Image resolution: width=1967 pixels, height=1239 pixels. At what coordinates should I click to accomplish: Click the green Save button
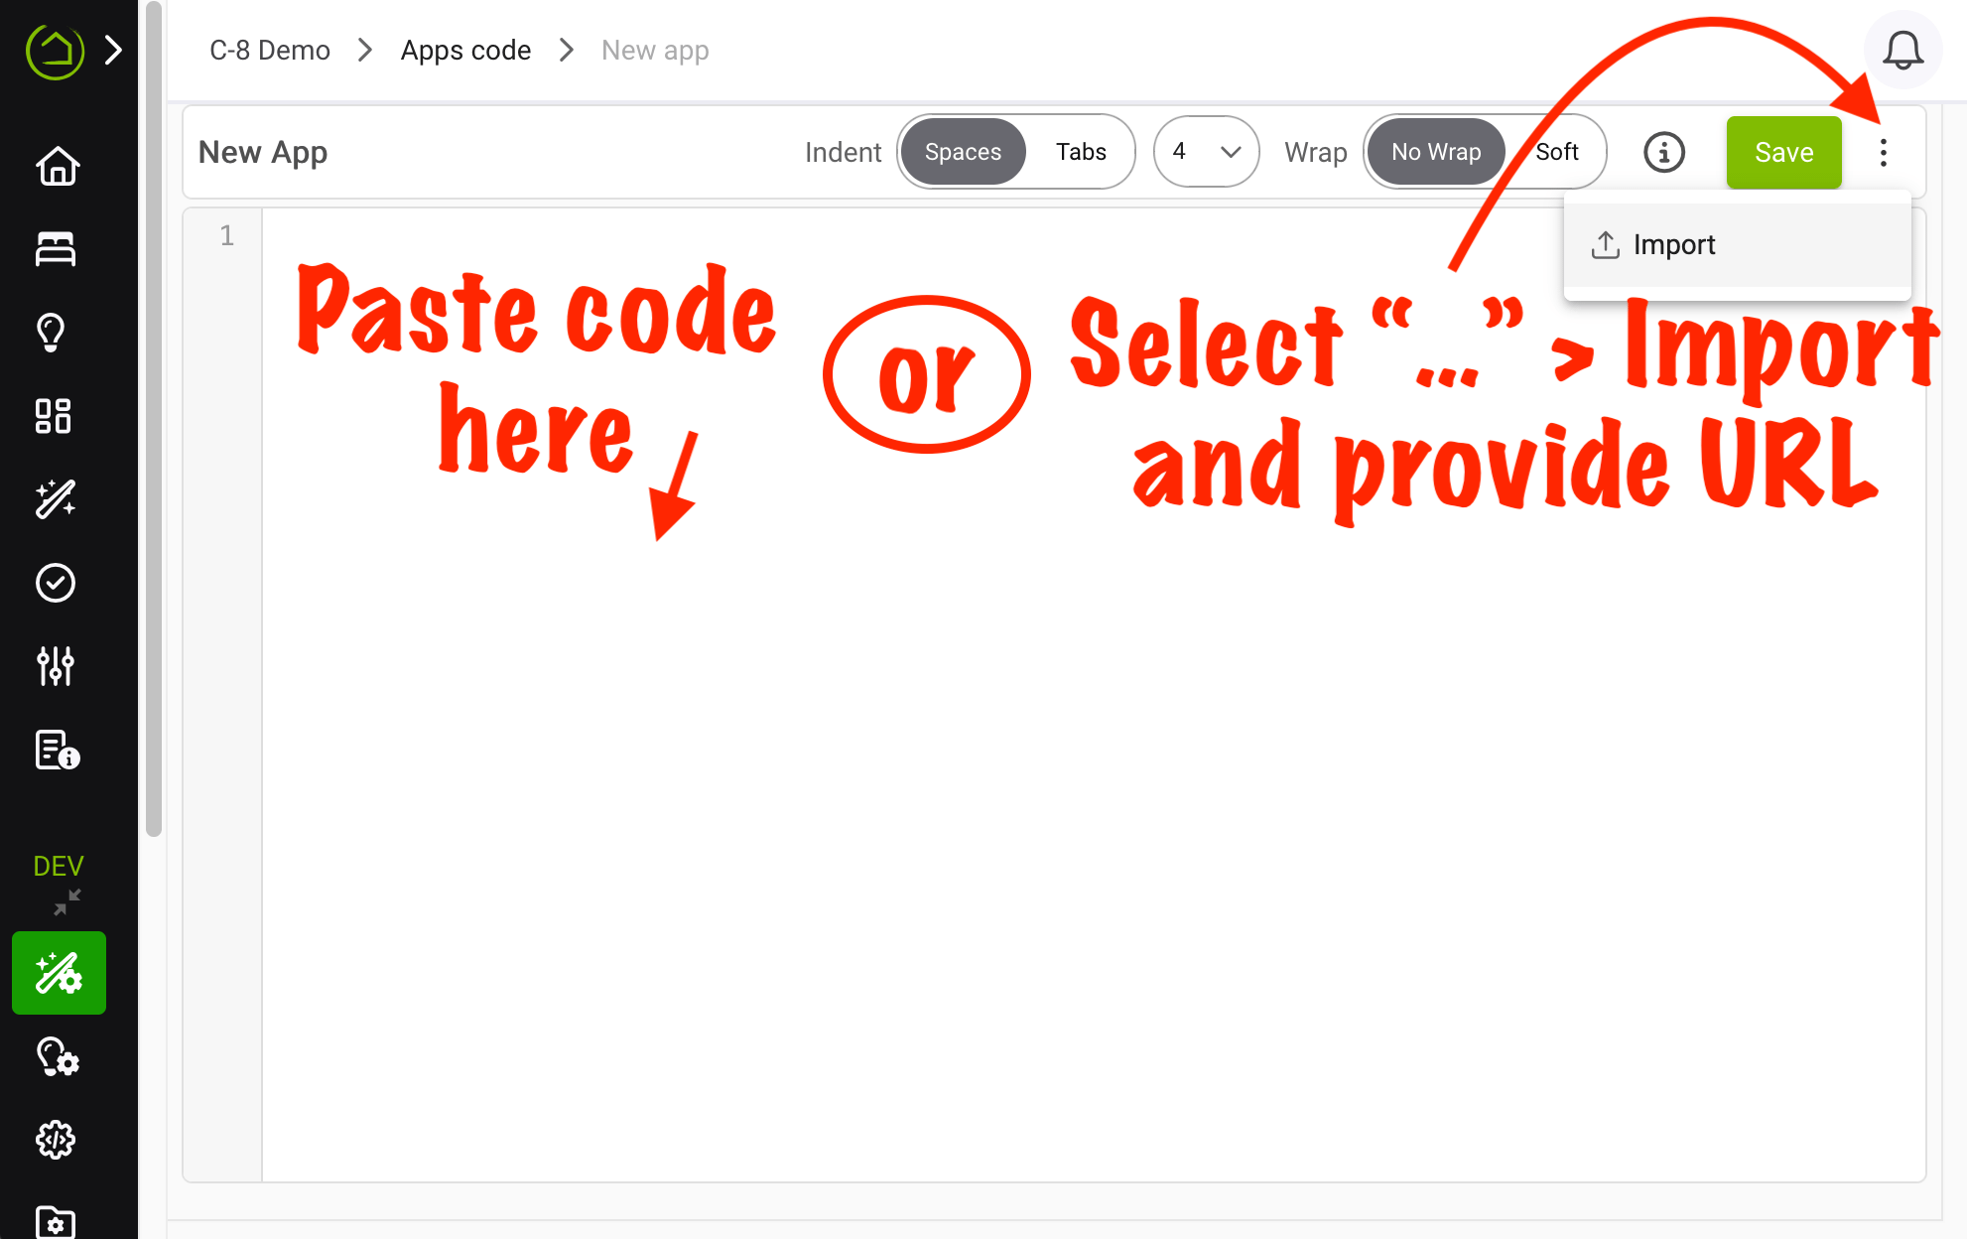[x=1783, y=152]
